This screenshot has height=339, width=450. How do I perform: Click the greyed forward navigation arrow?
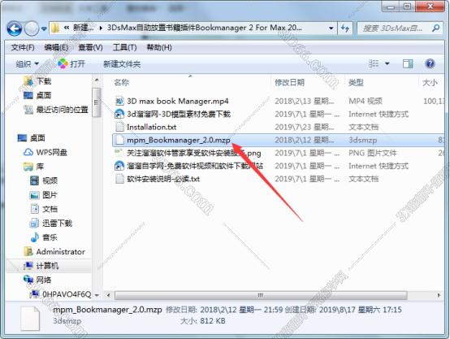(32, 28)
